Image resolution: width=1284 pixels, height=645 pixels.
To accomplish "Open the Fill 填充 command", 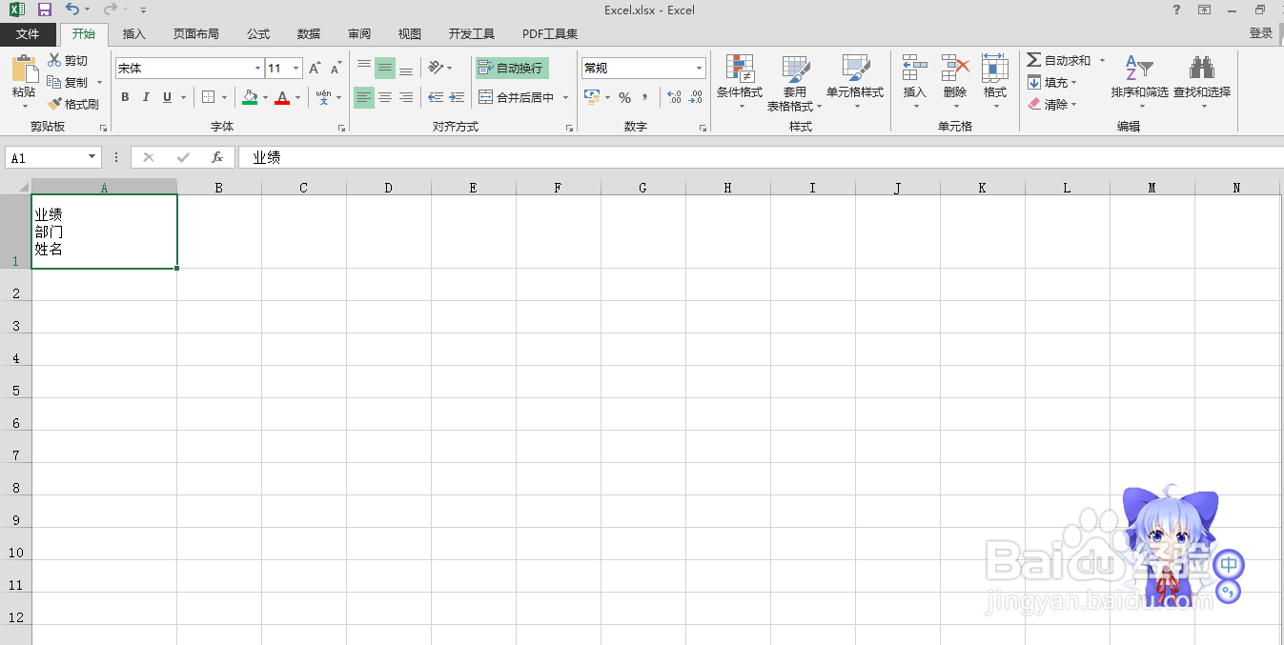I will click(1049, 82).
